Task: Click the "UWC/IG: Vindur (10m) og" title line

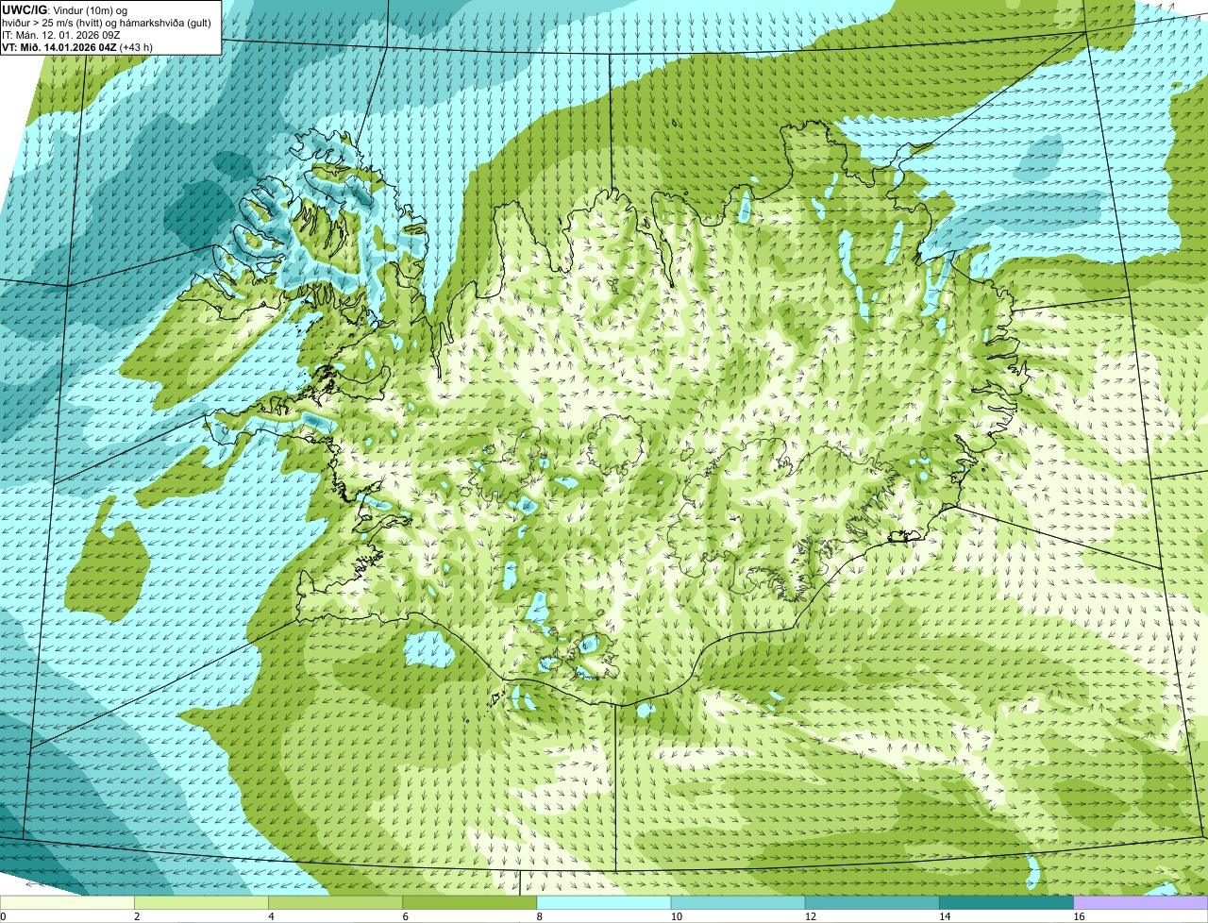Action: click(x=65, y=9)
